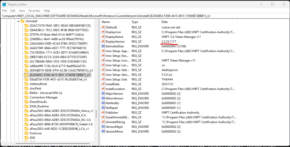Click the AddressBook folder icon
Screen dimensions: 290x147
(x=26, y=84)
